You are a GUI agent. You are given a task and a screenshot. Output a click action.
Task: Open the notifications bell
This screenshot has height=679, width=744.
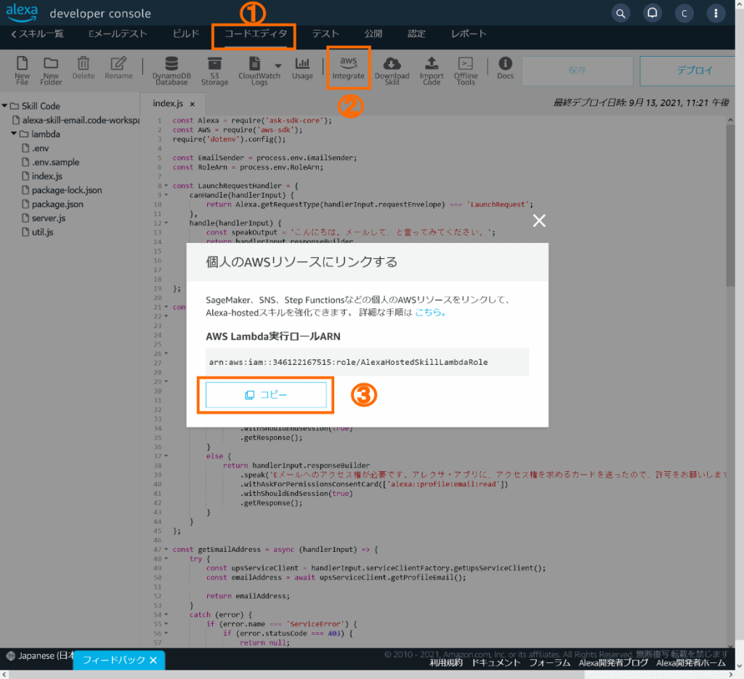click(652, 13)
